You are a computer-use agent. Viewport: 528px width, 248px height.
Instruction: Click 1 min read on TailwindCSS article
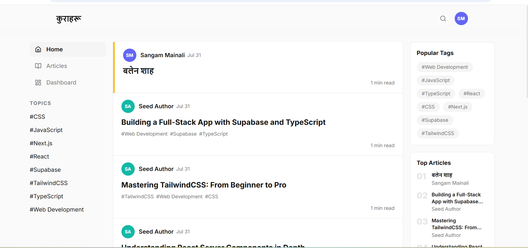[x=383, y=208]
